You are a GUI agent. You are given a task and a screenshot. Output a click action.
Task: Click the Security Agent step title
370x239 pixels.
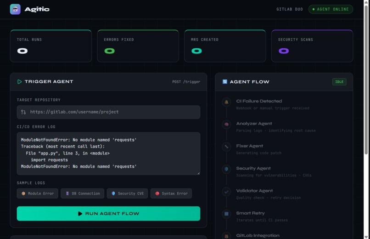coord(253,168)
